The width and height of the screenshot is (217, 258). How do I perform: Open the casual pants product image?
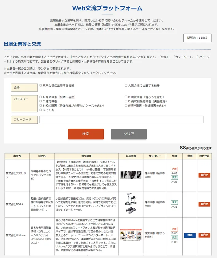tap(131, 175)
